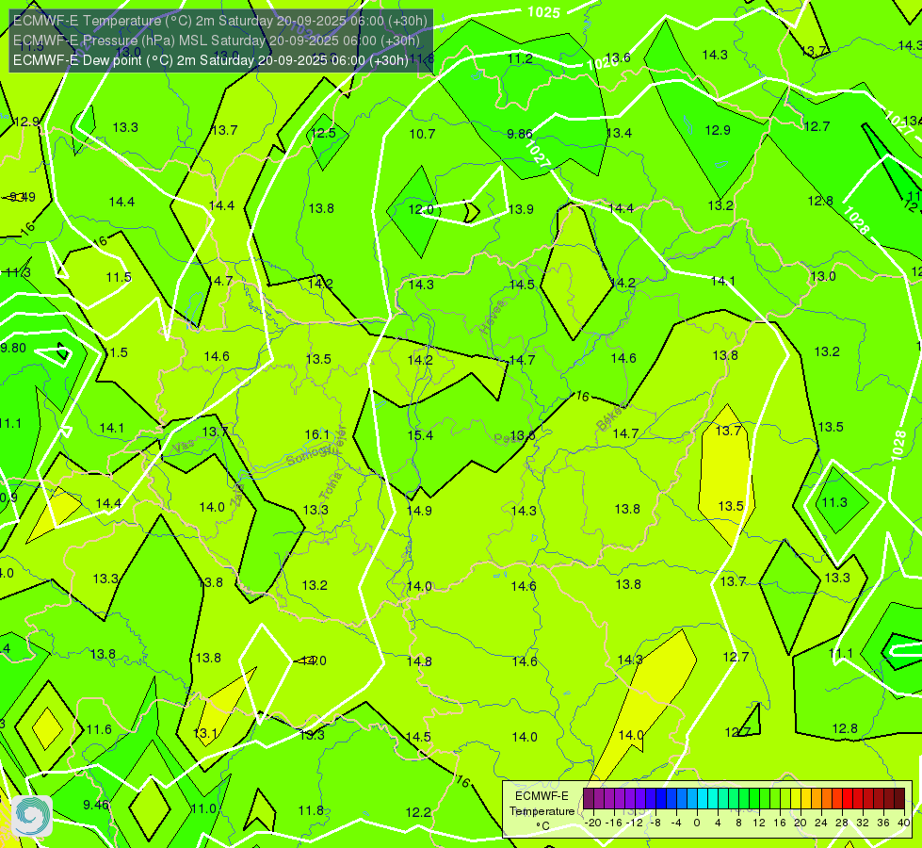Click the dark red 40°C end of color scale
Viewport: 922px width, 848px height.
(x=899, y=799)
